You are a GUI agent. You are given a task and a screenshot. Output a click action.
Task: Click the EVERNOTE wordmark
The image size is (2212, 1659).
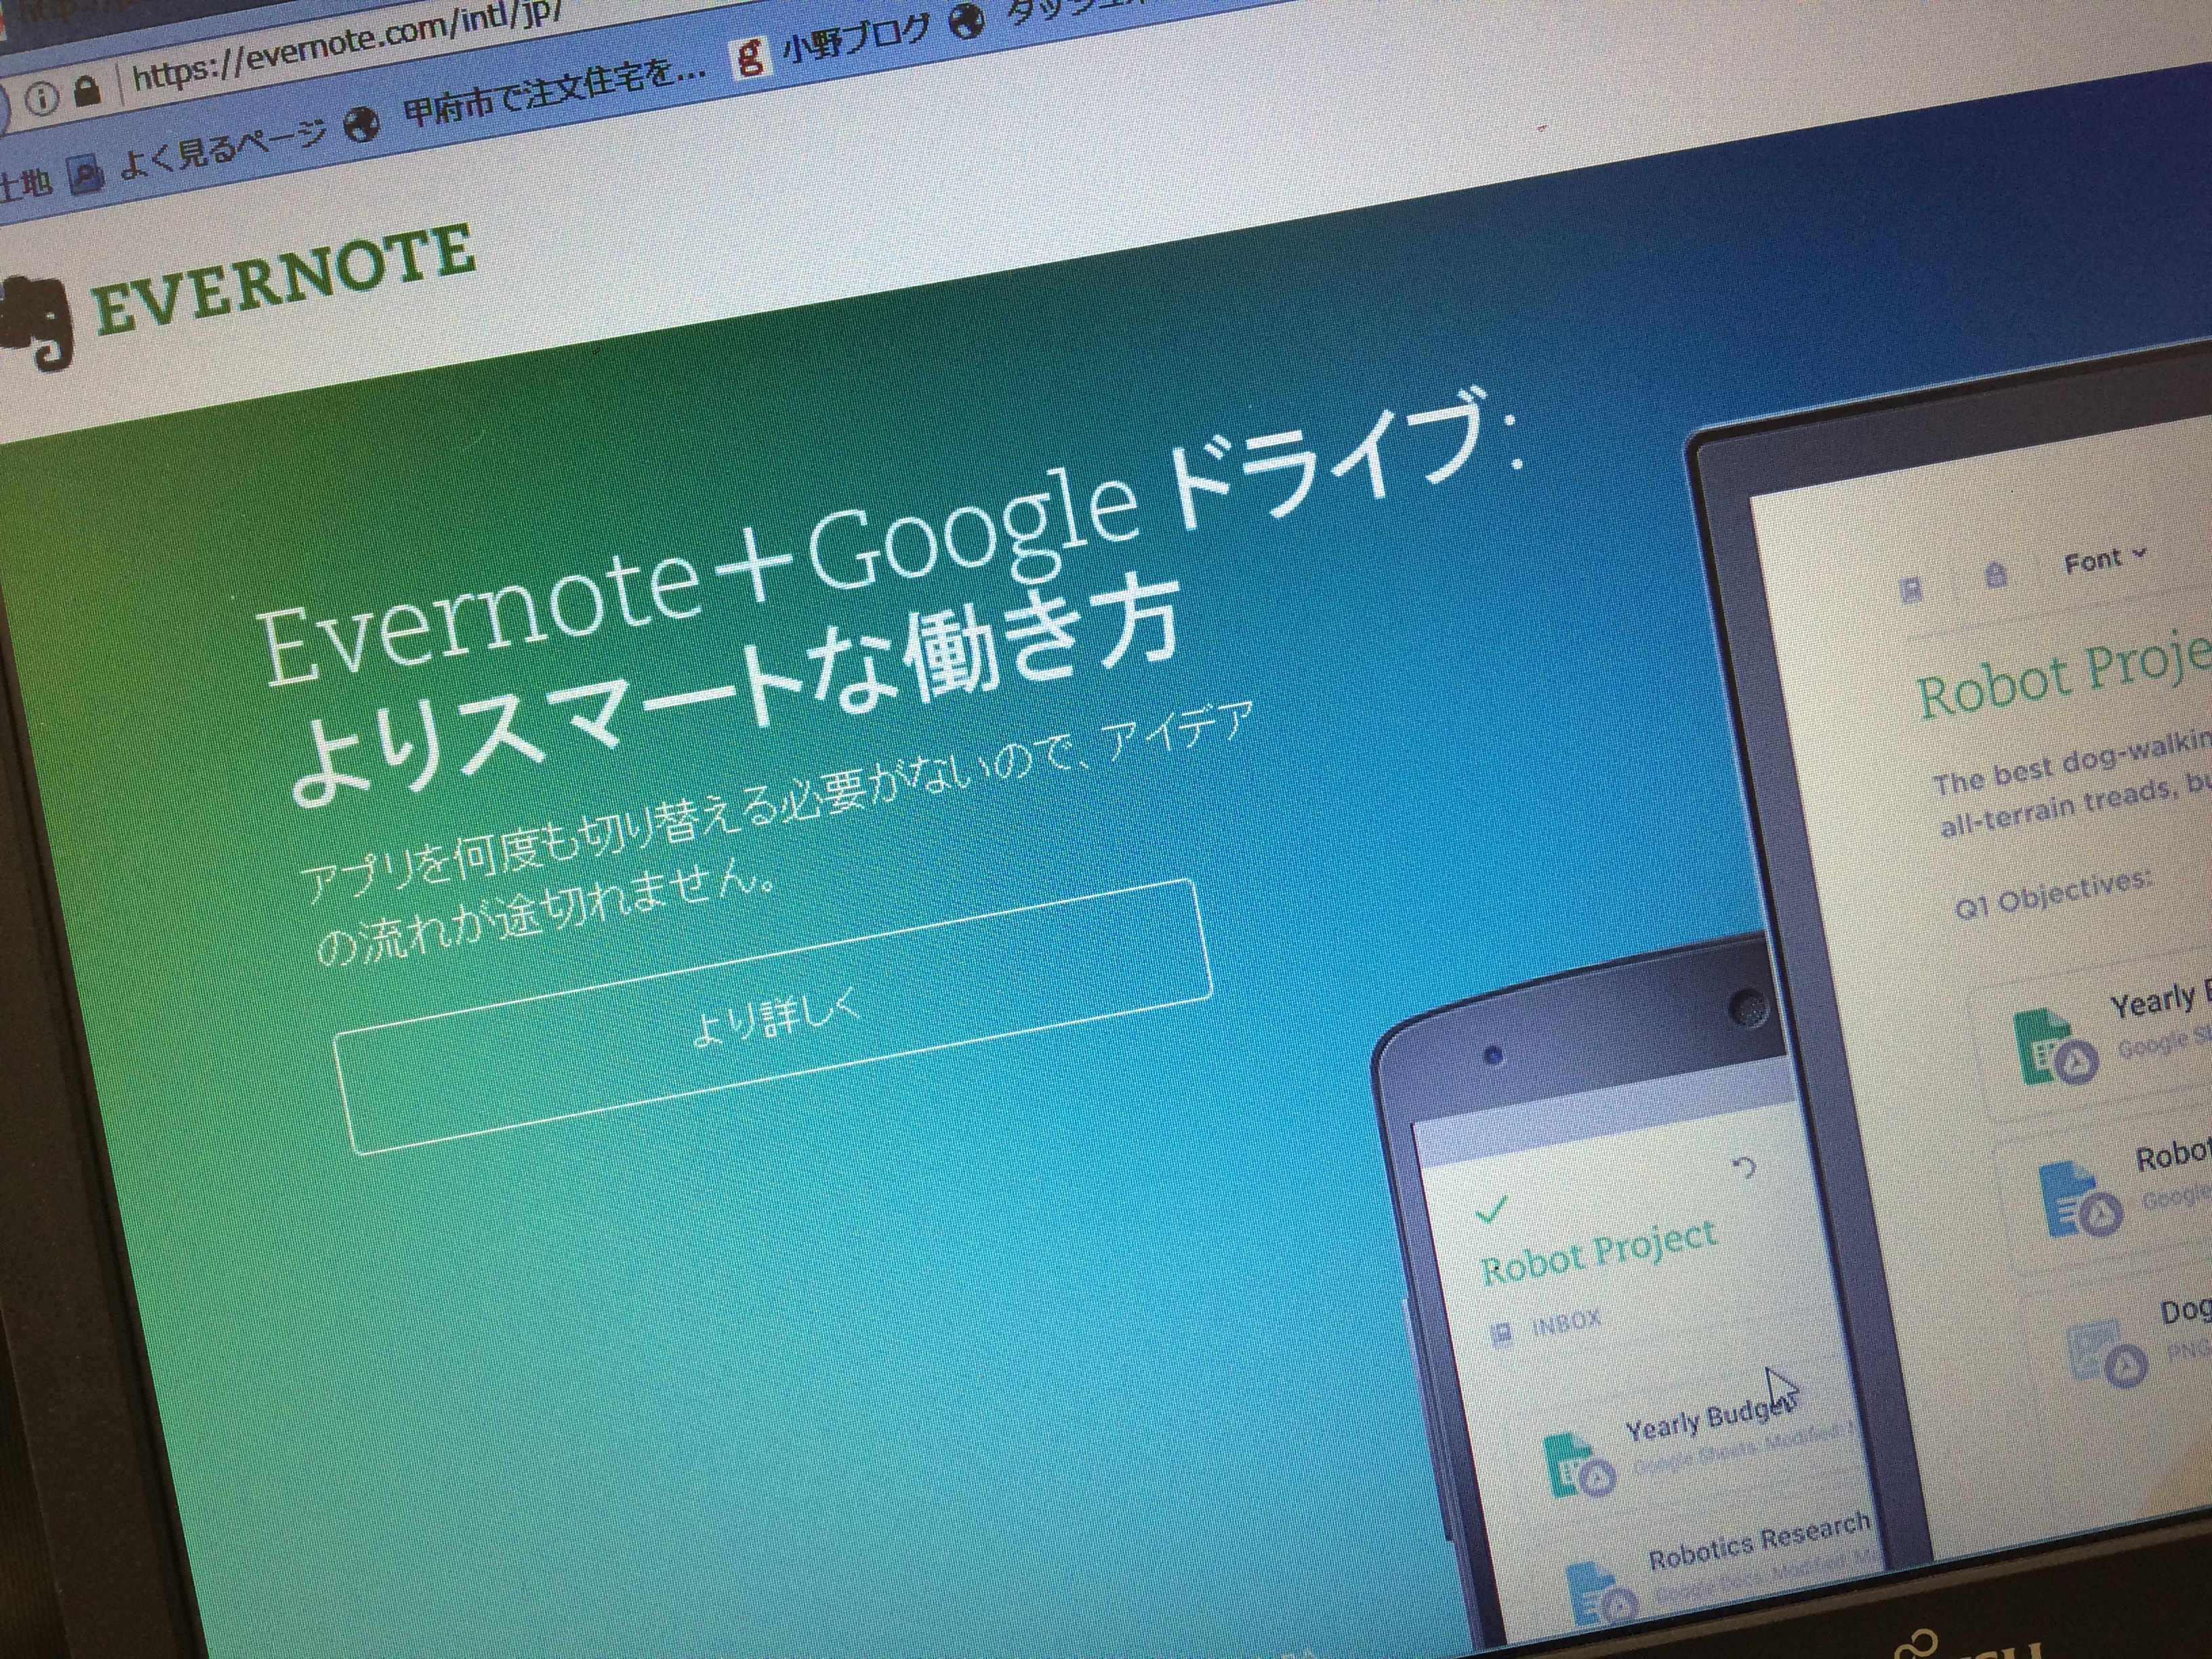coord(285,279)
